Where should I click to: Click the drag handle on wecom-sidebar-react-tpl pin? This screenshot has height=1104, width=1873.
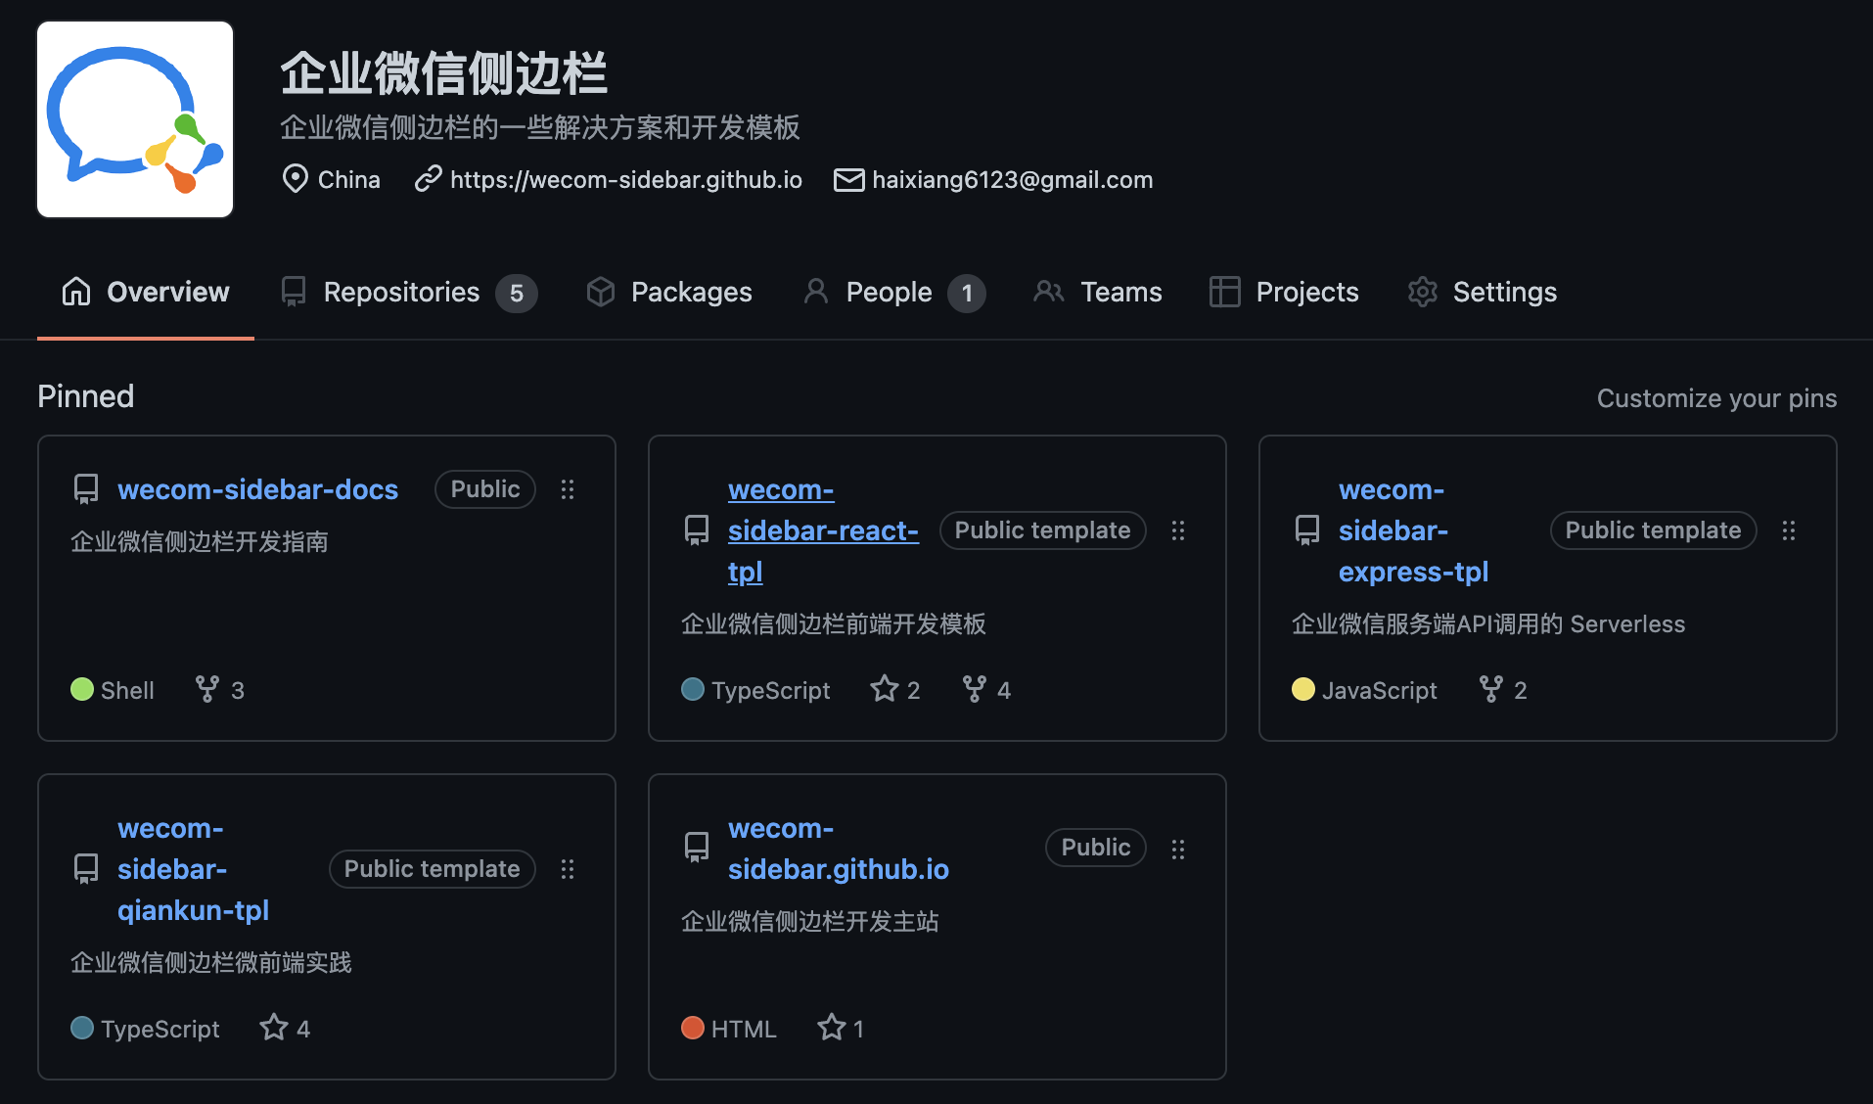click(x=1178, y=530)
